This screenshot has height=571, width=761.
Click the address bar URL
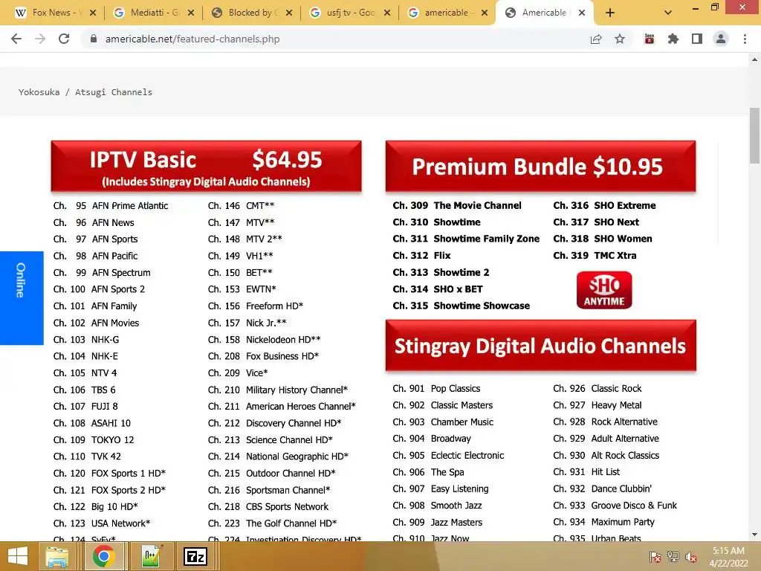(x=192, y=39)
